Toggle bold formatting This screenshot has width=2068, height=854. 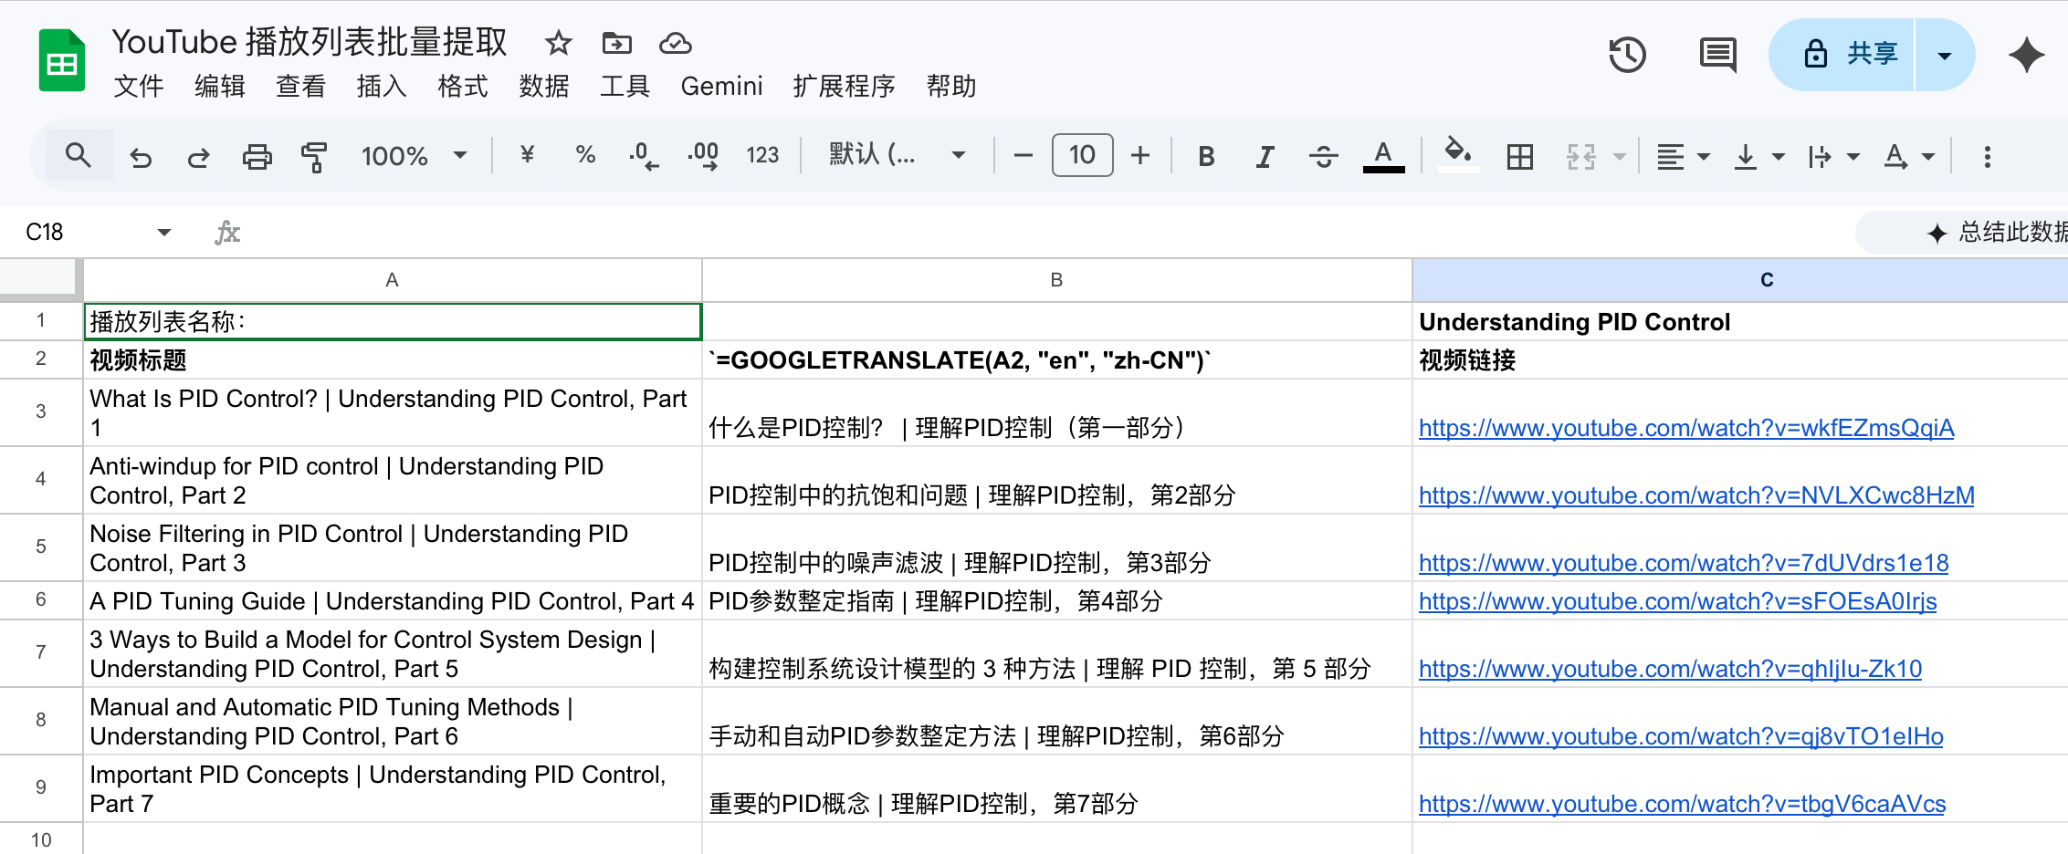pyautogui.click(x=1206, y=157)
